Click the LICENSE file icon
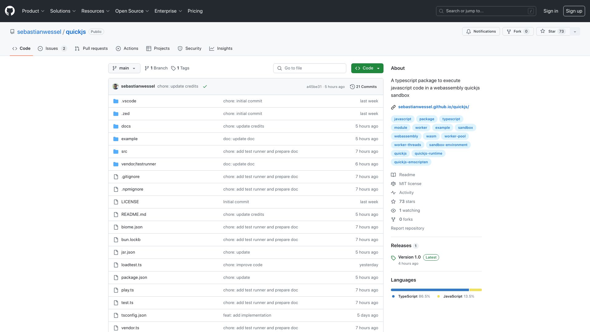 point(116,202)
